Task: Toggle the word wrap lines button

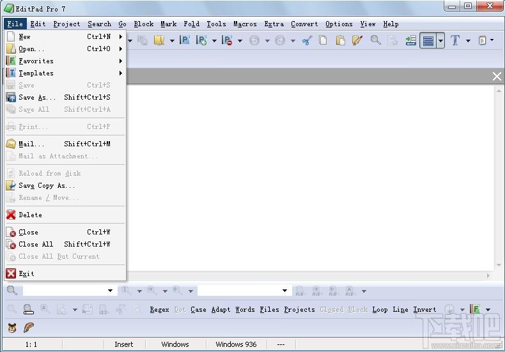Action: pyautogui.click(x=428, y=40)
